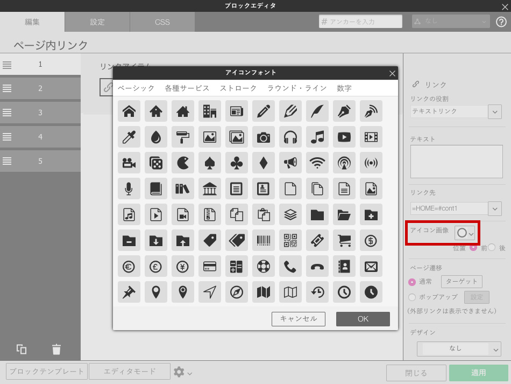
Task: Click the ブロックテンプレート button
Action: (x=47, y=371)
